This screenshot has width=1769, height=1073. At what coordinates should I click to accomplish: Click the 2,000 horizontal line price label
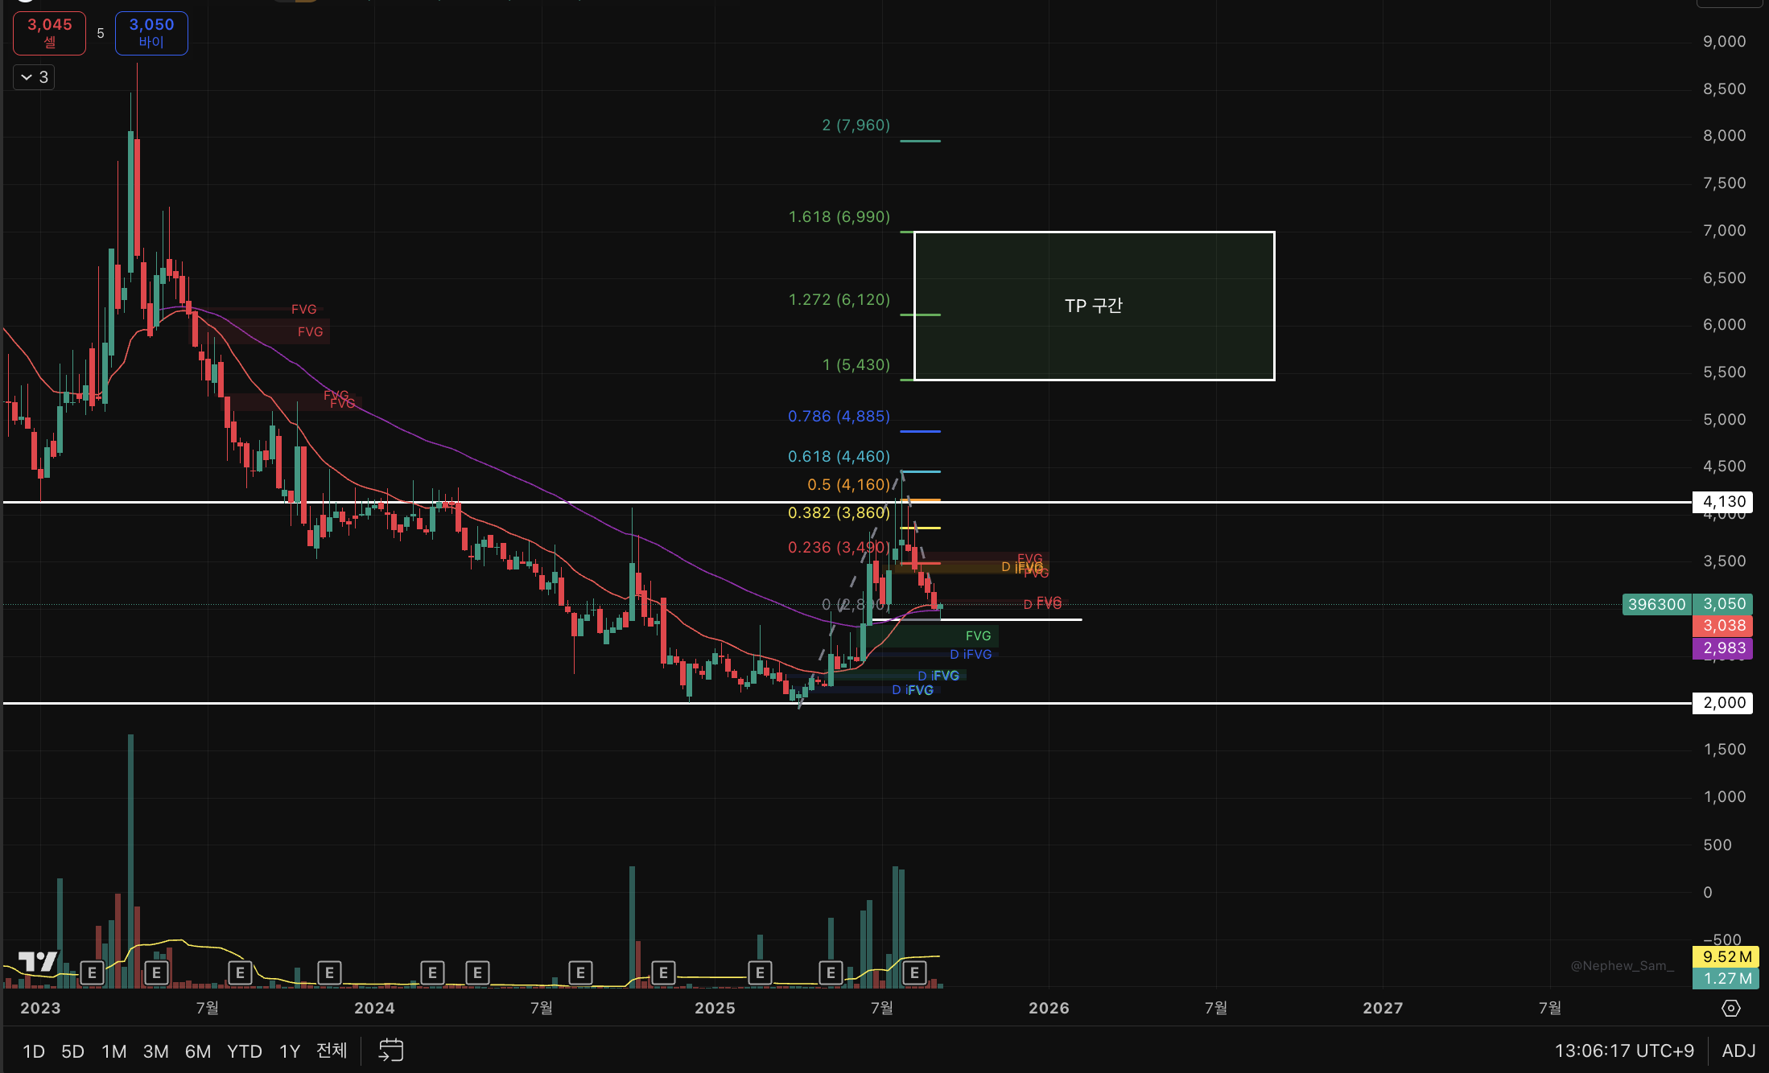coord(1724,703)
